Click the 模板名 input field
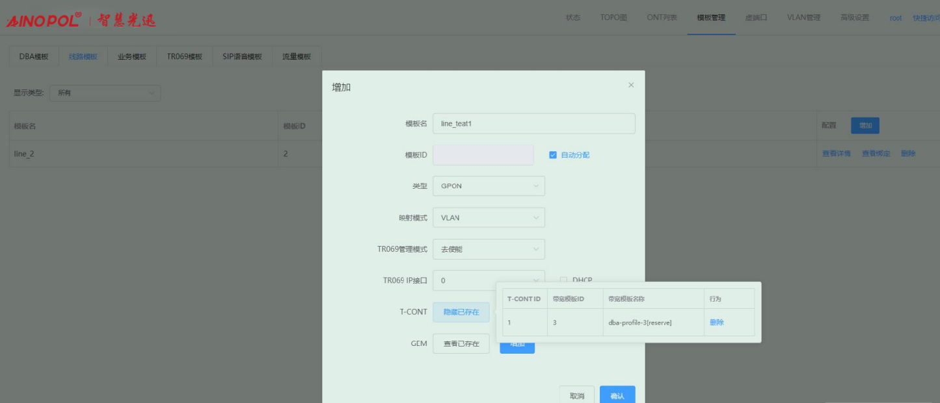The height and width of the screenshot is (403, 940). tap(533, 124)
